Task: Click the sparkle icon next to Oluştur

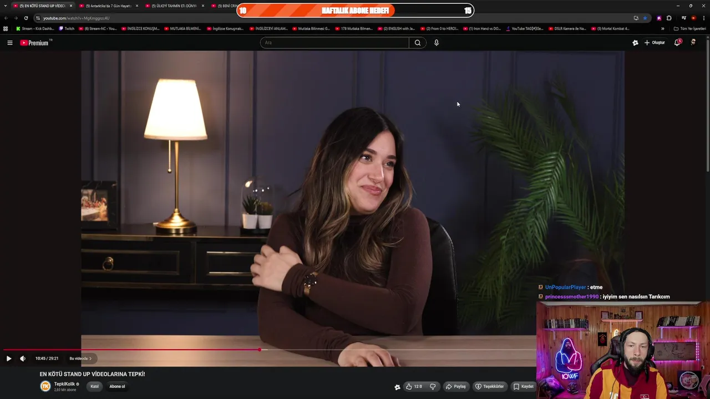Action: point(635,43)
